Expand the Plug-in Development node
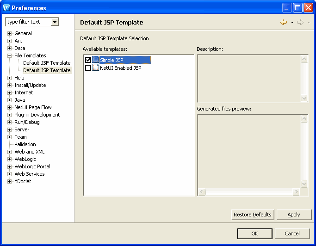Image resolution: width=316 pixels, height=246 pixels. point(9,115)
